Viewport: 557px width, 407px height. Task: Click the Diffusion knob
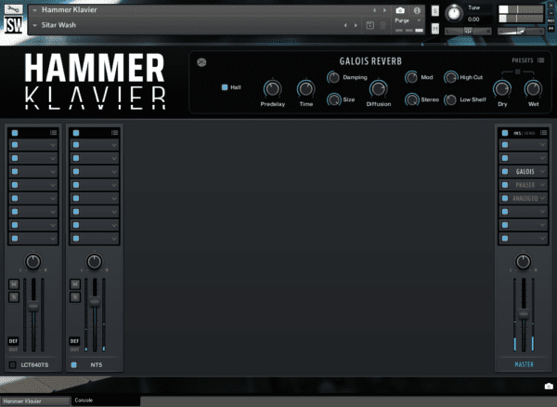[379, 89]
